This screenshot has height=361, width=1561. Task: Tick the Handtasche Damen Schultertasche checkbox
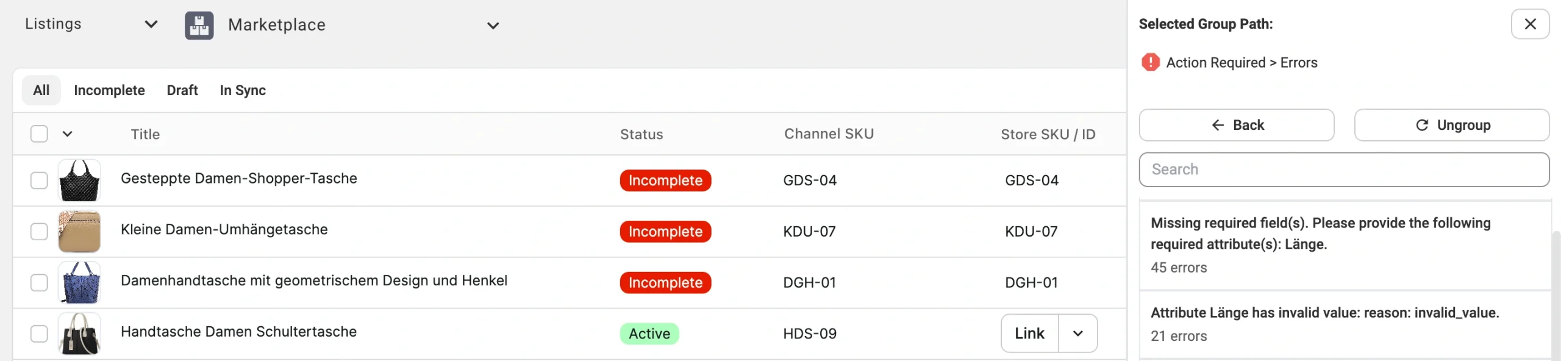pos(39,334)
